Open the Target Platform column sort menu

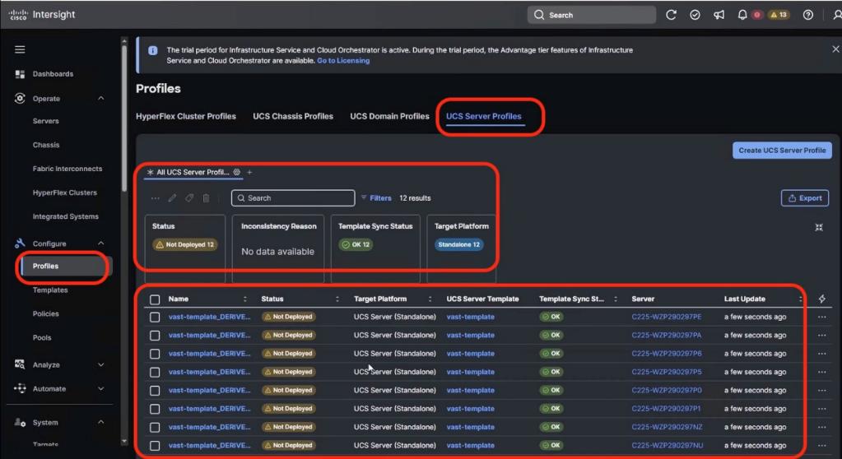coord(430,299)
